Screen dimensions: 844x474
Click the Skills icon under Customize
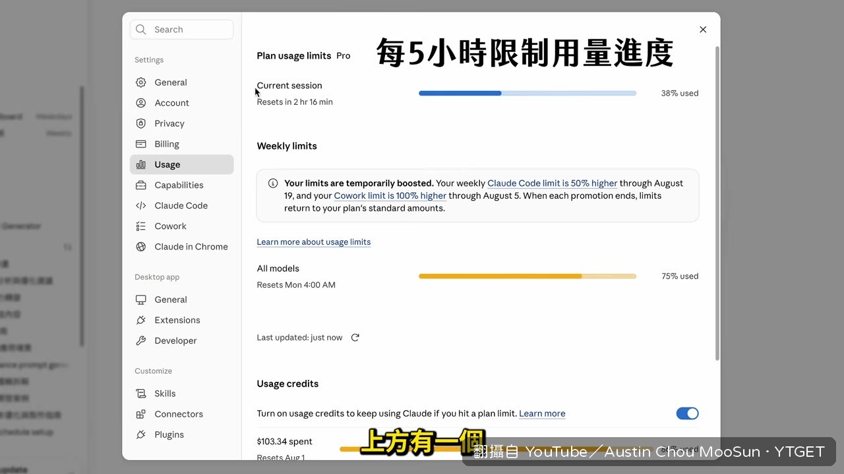click(x=140, y=394)
